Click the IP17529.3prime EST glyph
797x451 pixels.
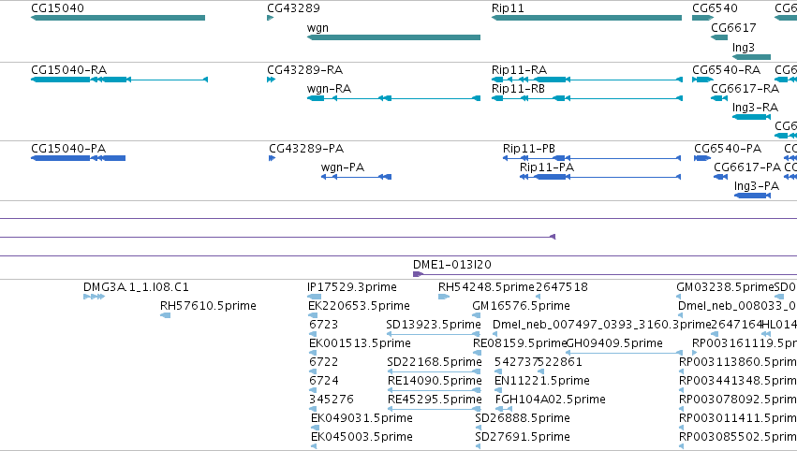pyautogui.click(x=314, y=297)
